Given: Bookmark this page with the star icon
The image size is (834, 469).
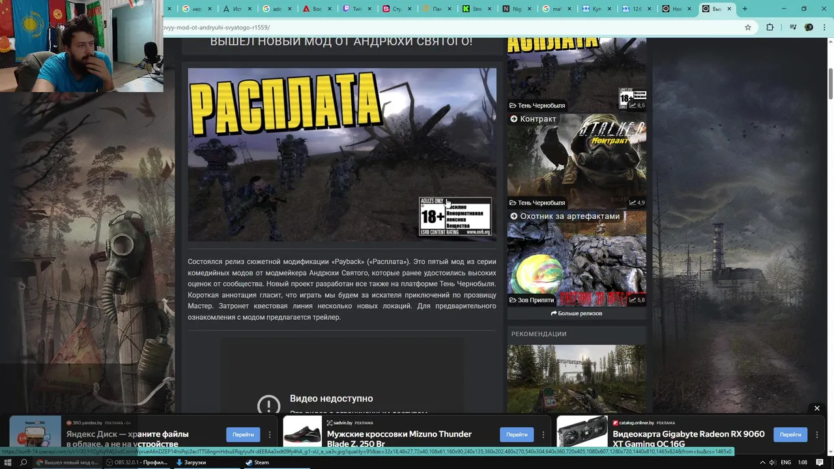Looking at the screenshot, I should point(748,27).
